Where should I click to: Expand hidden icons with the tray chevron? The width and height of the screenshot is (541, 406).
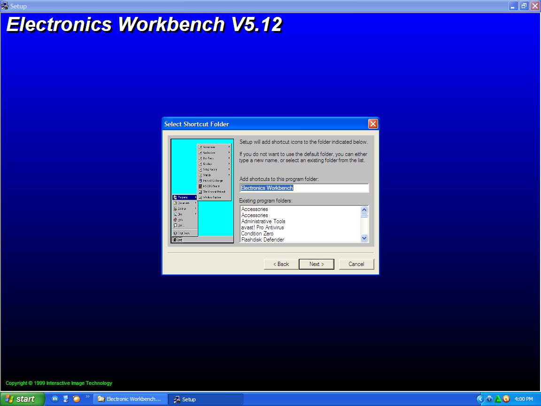480,399
